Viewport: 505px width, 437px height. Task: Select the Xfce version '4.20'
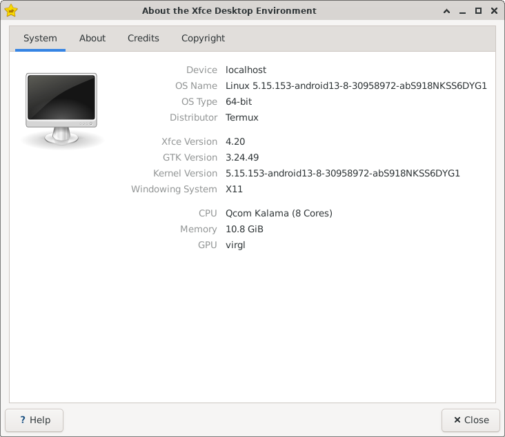click(x=235, y=141)
